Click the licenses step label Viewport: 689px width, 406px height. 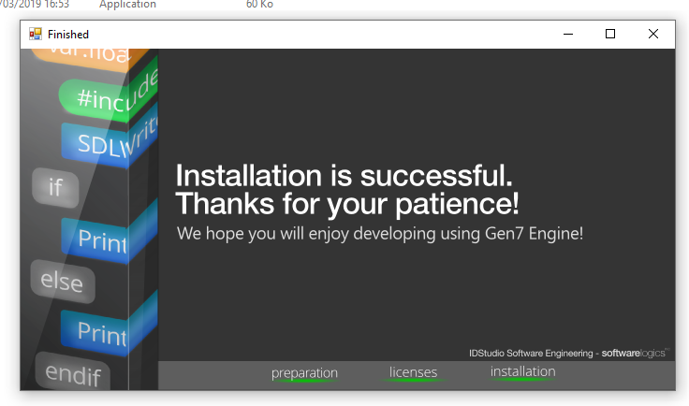(x=413, y=371)
